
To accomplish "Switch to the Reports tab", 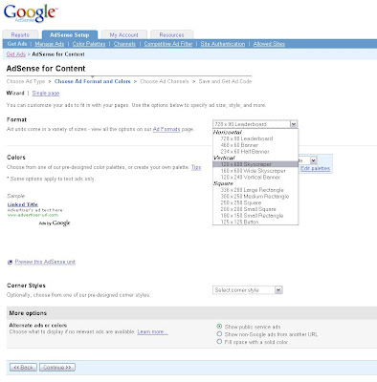I will coord(20,35).
